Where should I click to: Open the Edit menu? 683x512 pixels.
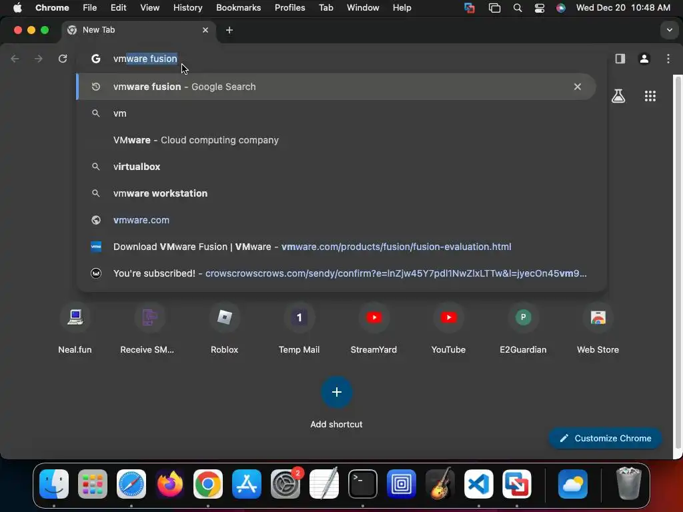(x=118, y=8)
